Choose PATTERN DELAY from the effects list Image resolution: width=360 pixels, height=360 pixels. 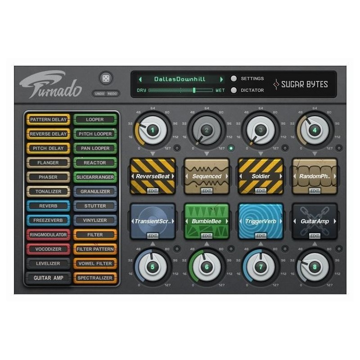[48, 120]
